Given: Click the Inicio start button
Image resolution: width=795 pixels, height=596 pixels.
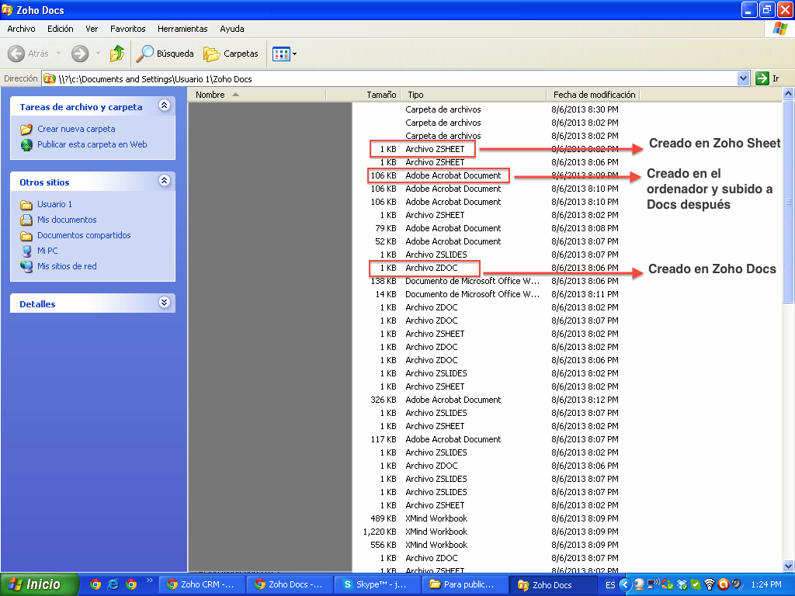Looking at the screenshot, I should [x=40, y=584].
